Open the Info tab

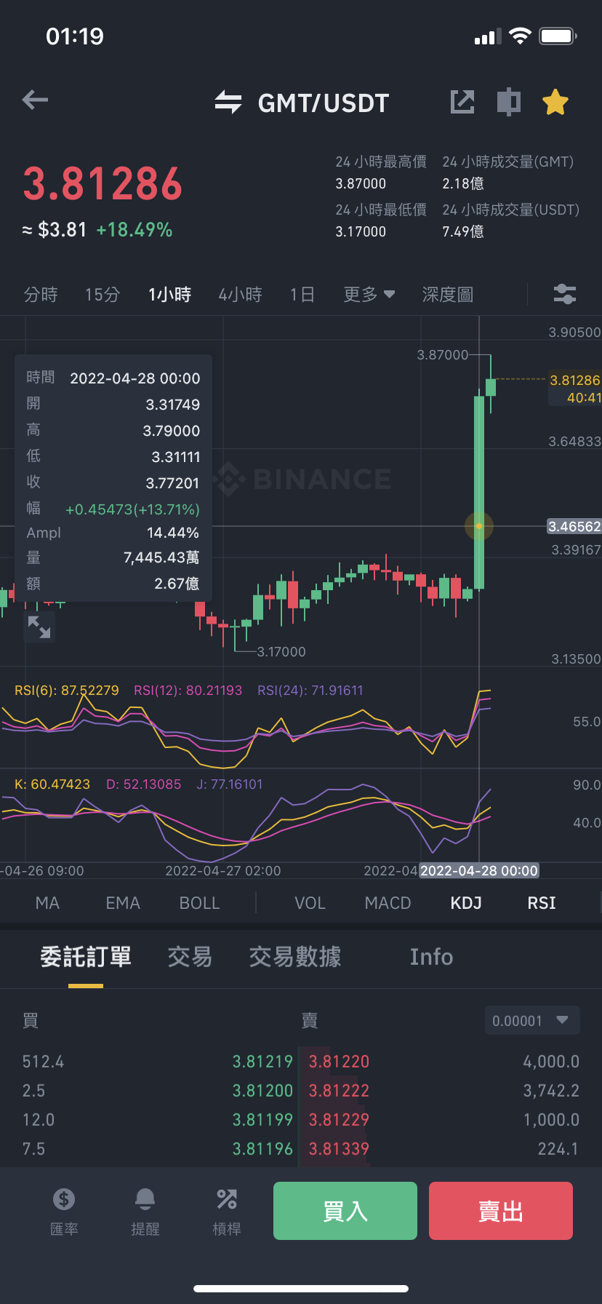(x=432, y=957)
